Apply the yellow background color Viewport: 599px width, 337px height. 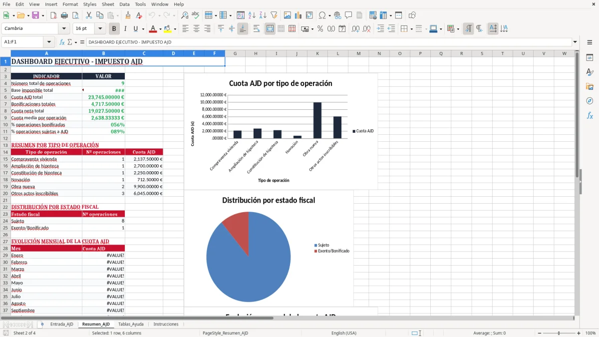point(167,28)
